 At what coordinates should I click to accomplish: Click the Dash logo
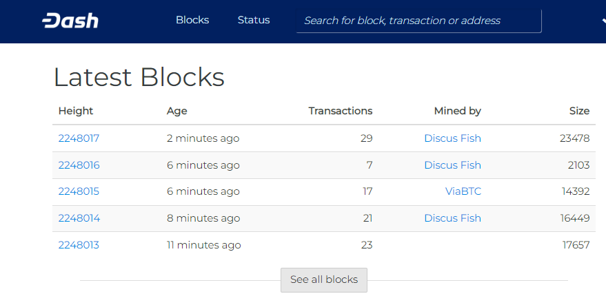[x=70, y=21]
